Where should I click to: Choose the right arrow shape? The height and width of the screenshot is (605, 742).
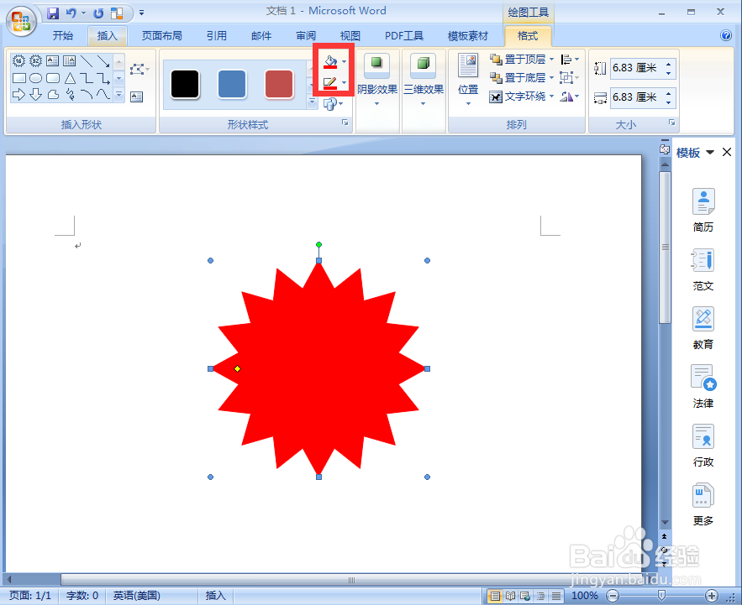(18, 95)
